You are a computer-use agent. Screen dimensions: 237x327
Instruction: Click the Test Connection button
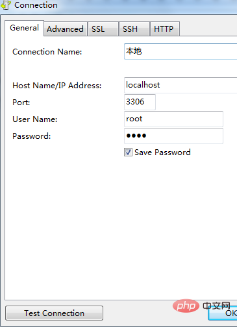(54, 313)
